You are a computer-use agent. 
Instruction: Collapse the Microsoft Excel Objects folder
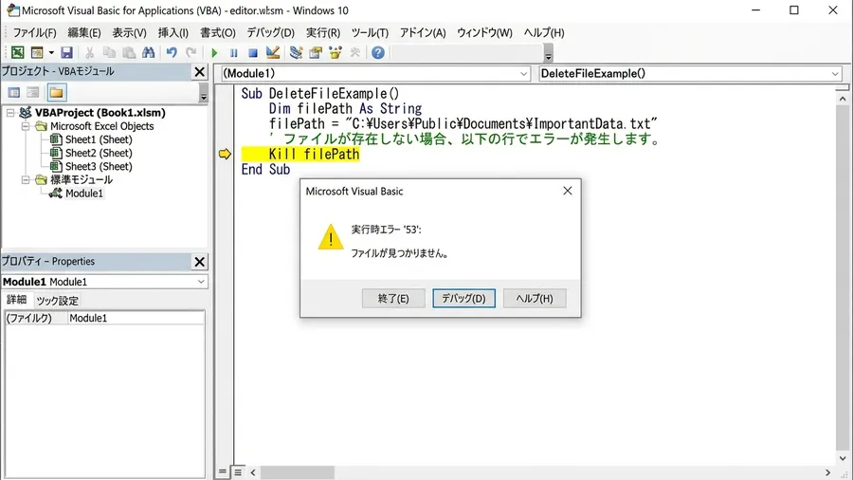coord(25,126)
